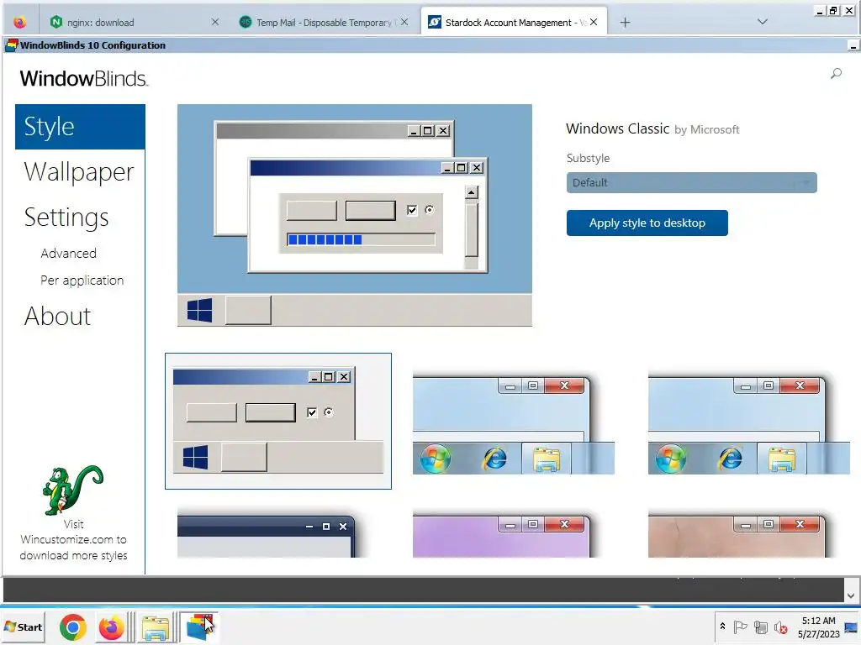Click the taskbar clock showing 5:12 AM

[818, 627]
